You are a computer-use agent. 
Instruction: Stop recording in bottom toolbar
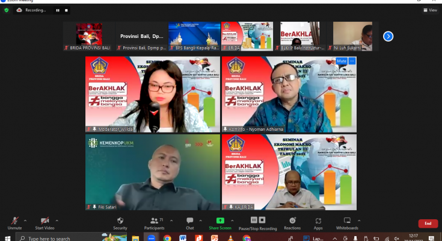click(262, 220)
